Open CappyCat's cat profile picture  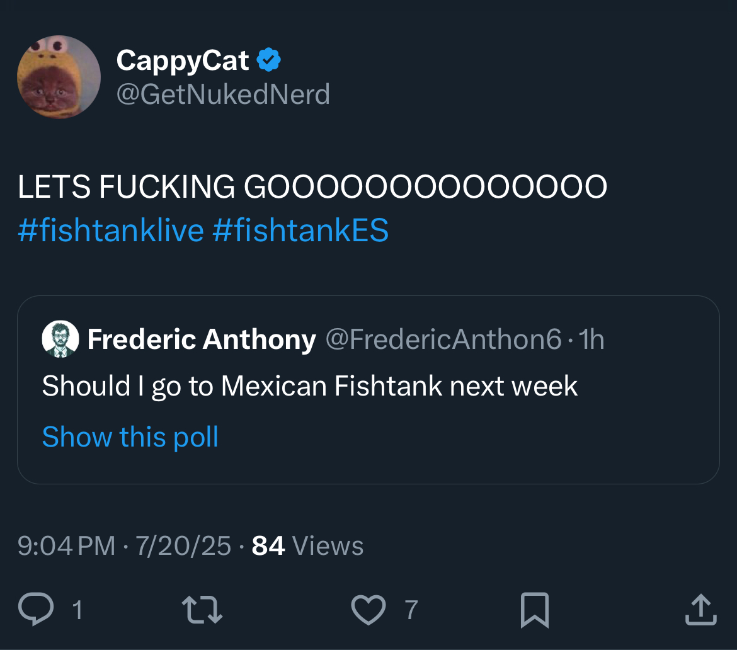(59, 77)
